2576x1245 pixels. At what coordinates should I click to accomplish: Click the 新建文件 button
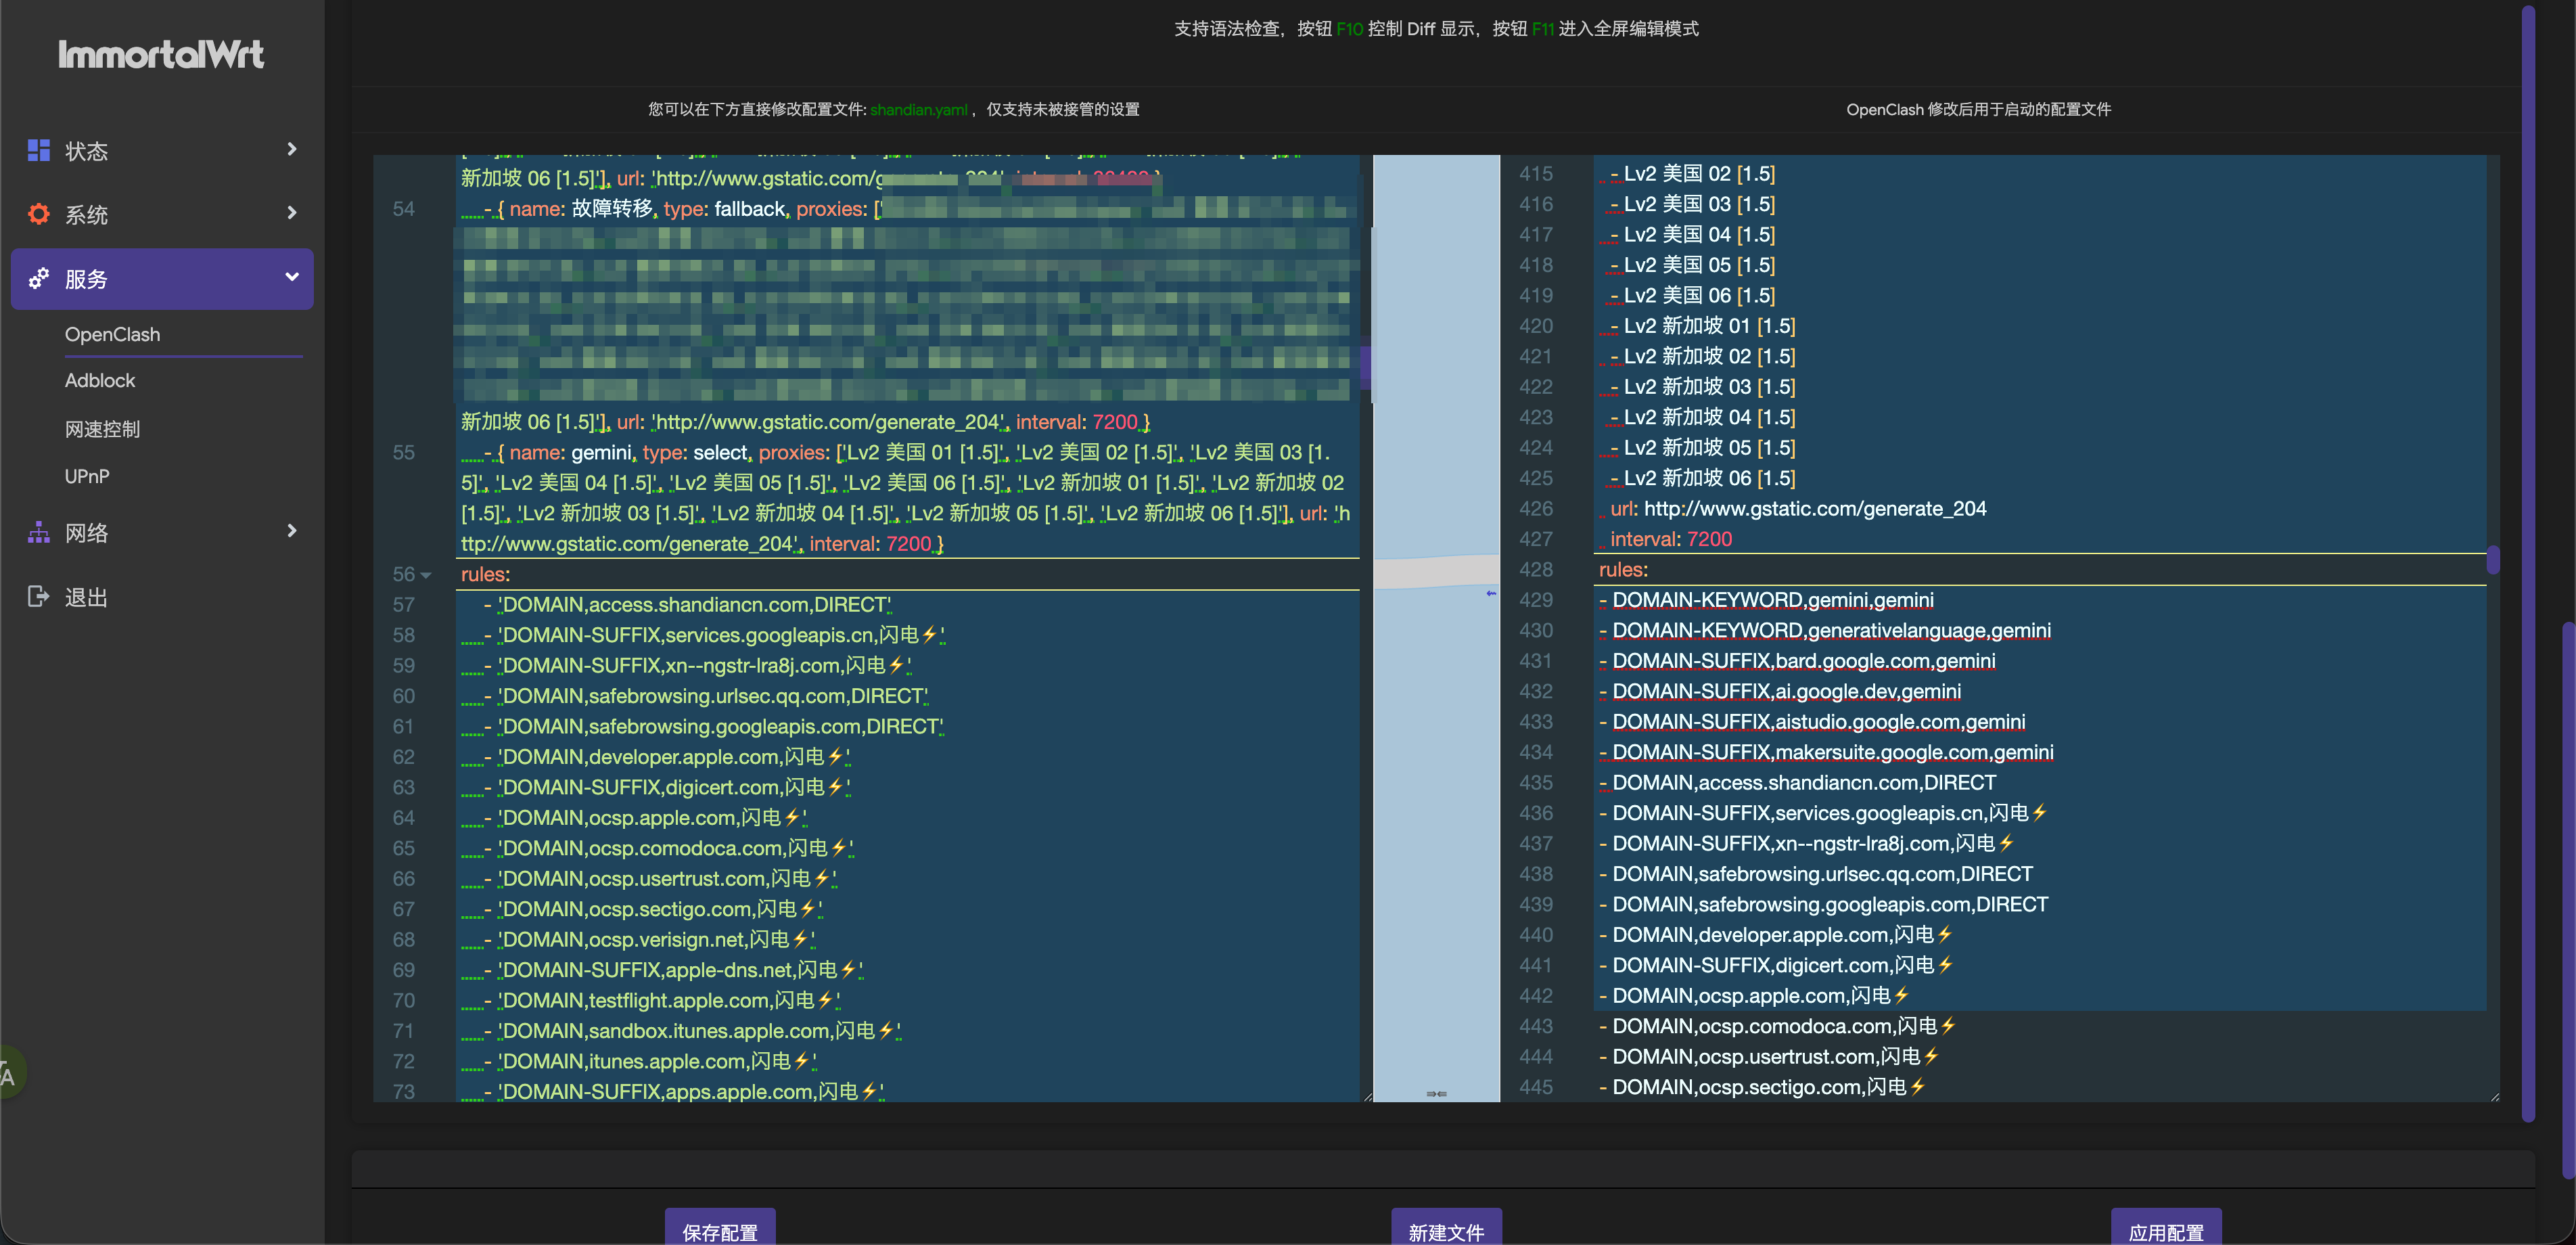(1445, 1231)
